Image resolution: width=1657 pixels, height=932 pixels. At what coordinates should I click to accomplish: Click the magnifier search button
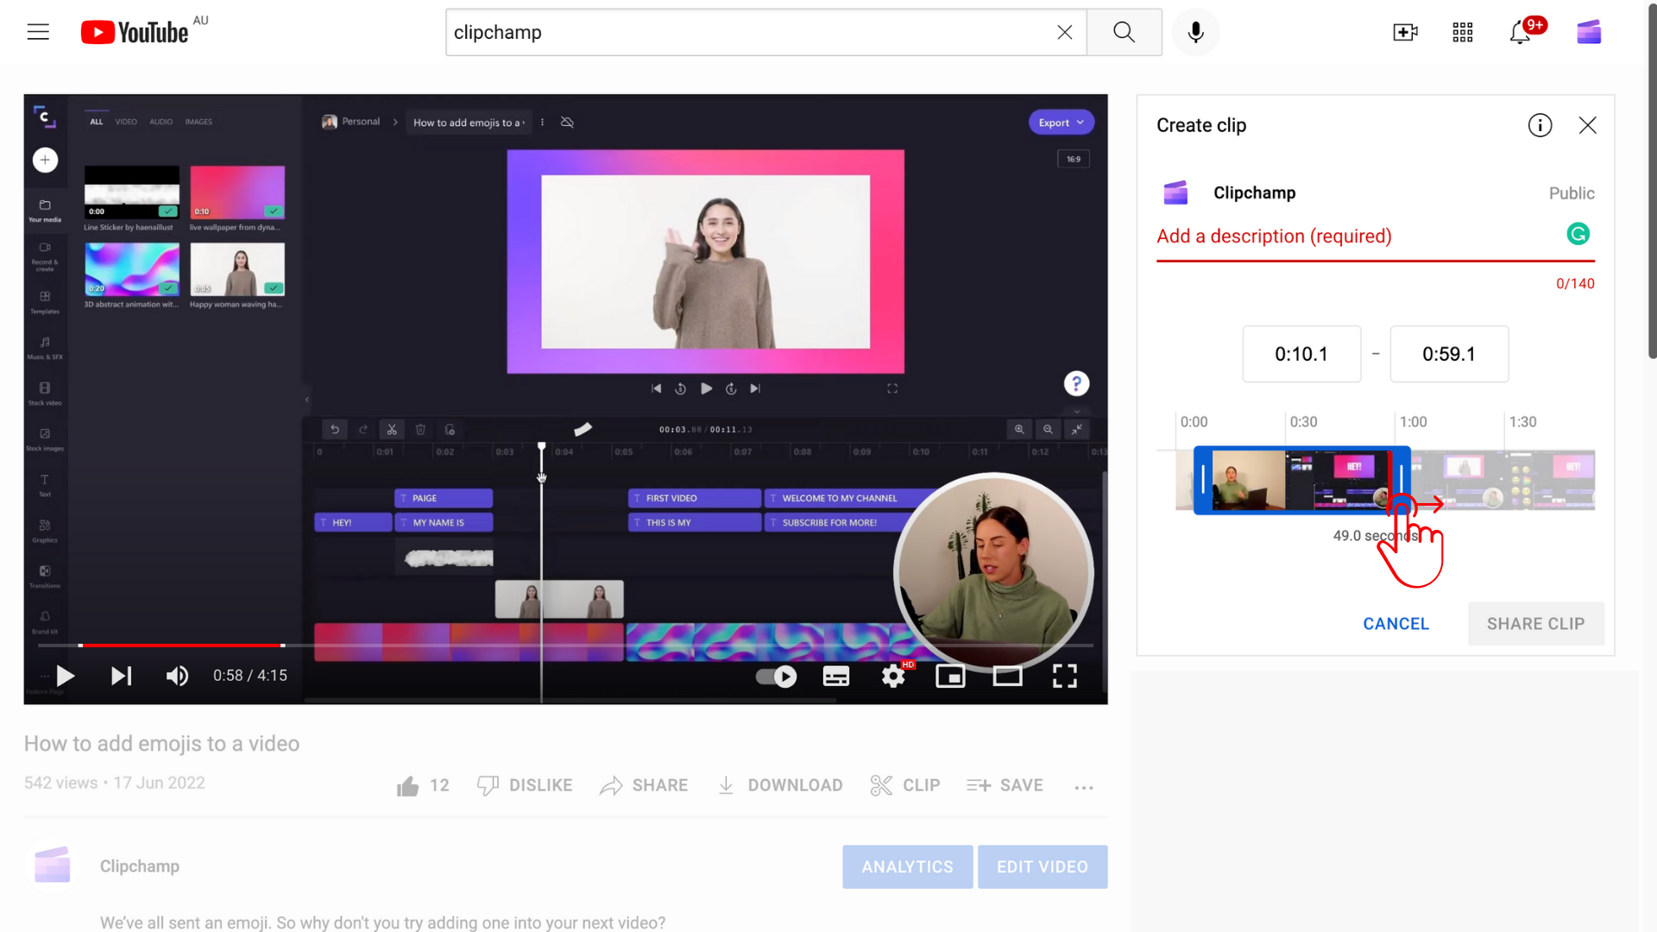[1124, 32]
